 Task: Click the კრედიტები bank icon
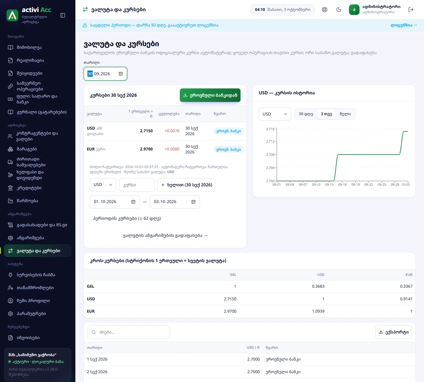(10, 188)
